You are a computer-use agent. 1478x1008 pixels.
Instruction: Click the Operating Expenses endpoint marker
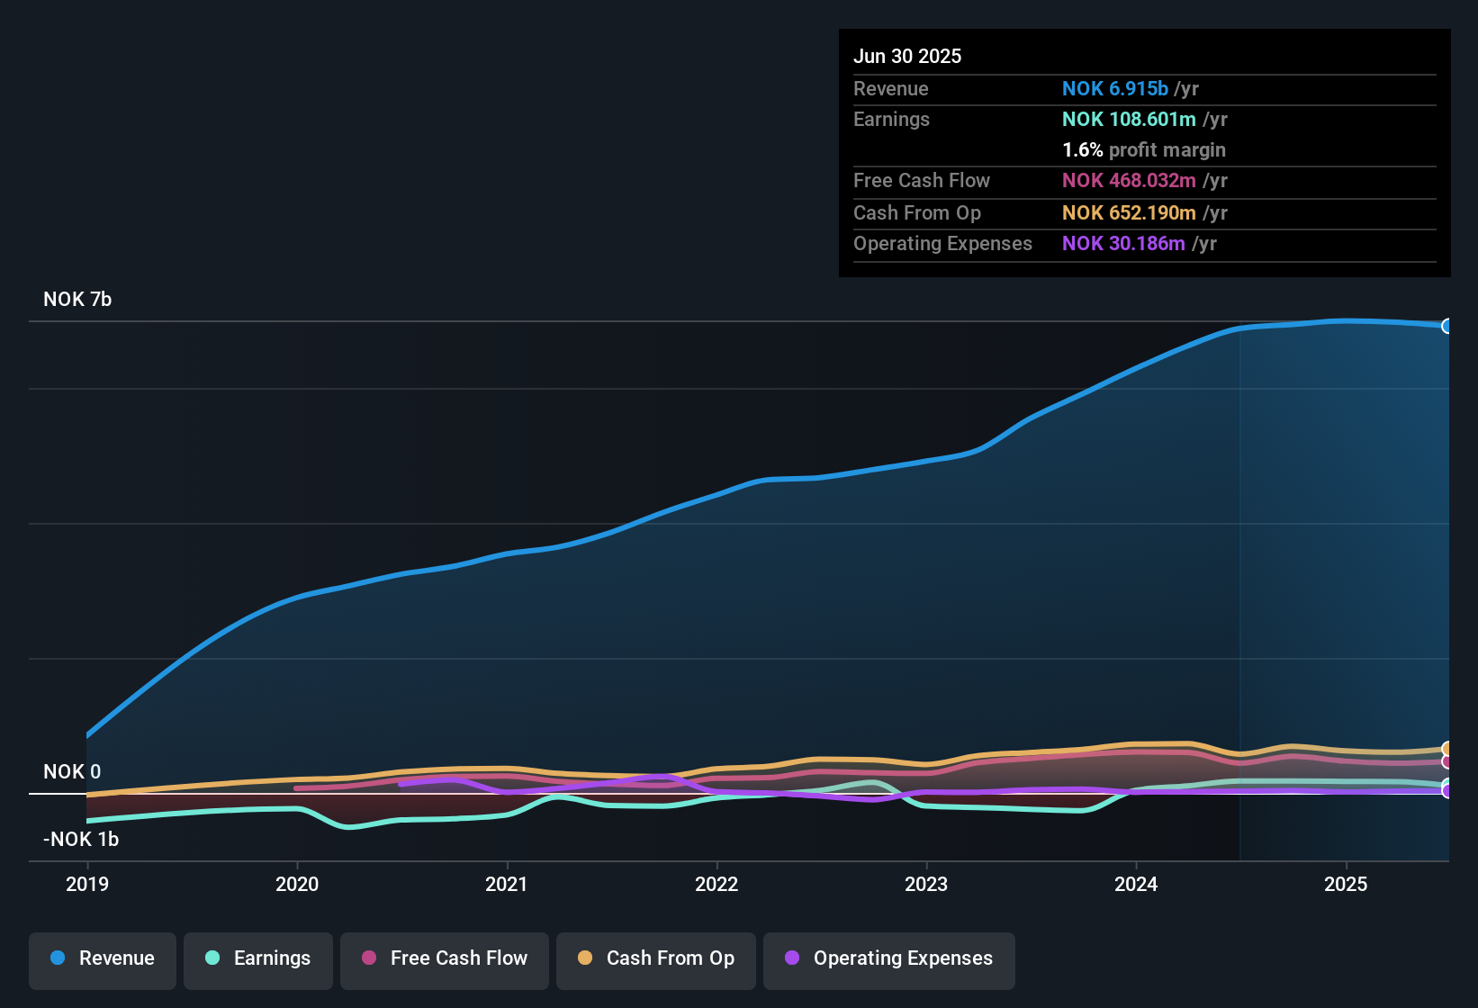1447,791
